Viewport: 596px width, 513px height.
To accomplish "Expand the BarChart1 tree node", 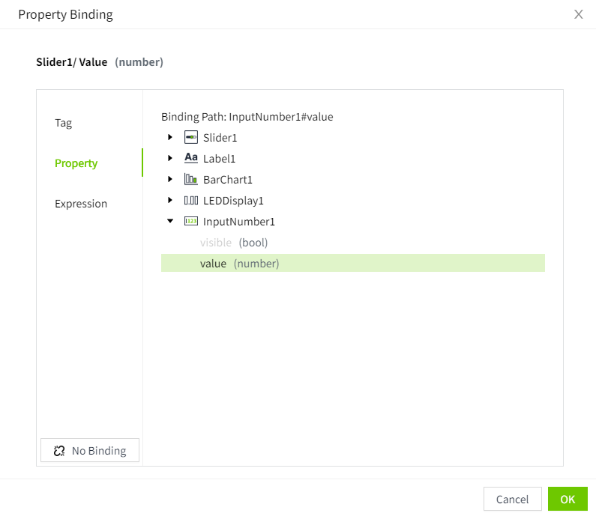I will point(170,180).
